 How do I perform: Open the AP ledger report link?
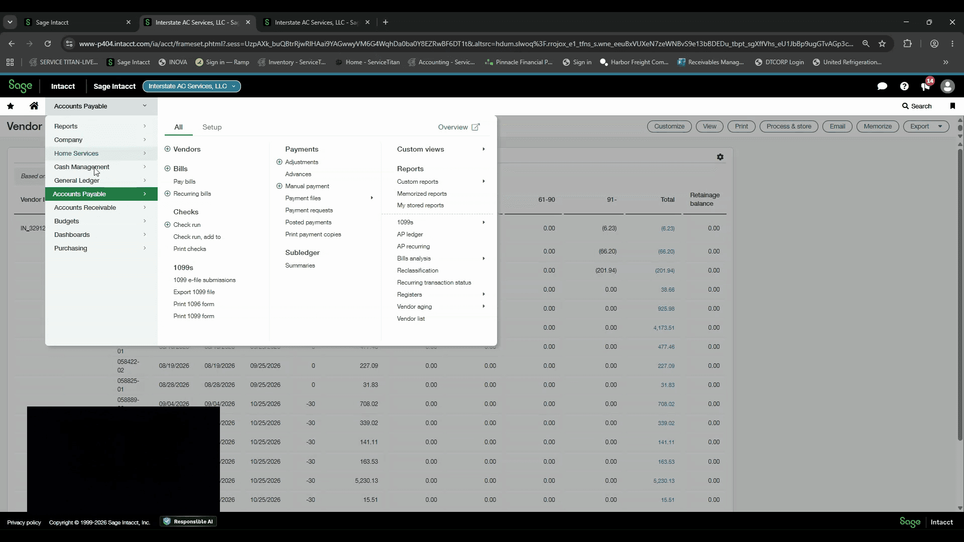pos(410,234)
